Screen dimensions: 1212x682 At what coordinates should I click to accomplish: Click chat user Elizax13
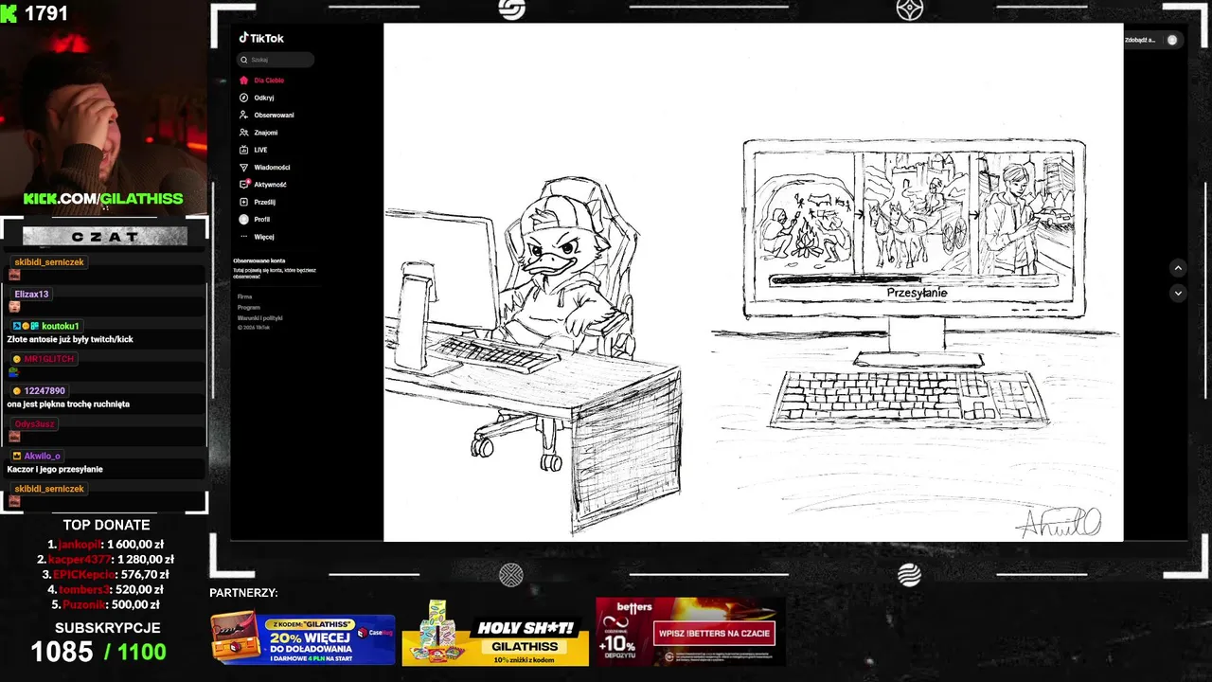tap(31, 294)
